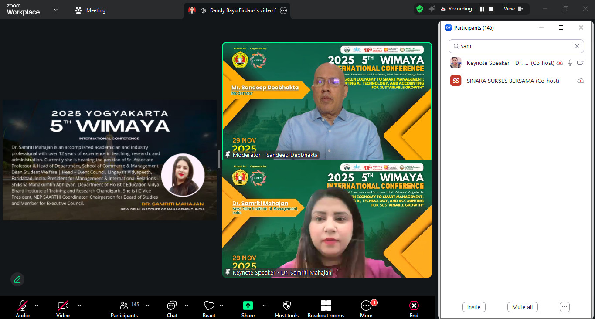Click the Invite button
This screenshot has width=595, height=319.
(x=474, y=307)
